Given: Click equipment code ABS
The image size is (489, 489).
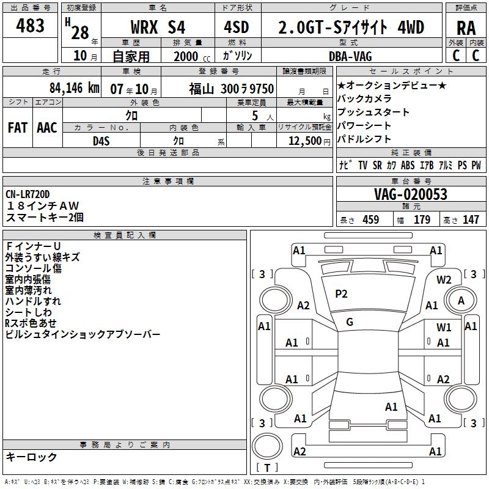Looking at the screenshot, I should (x=408, y=165).
